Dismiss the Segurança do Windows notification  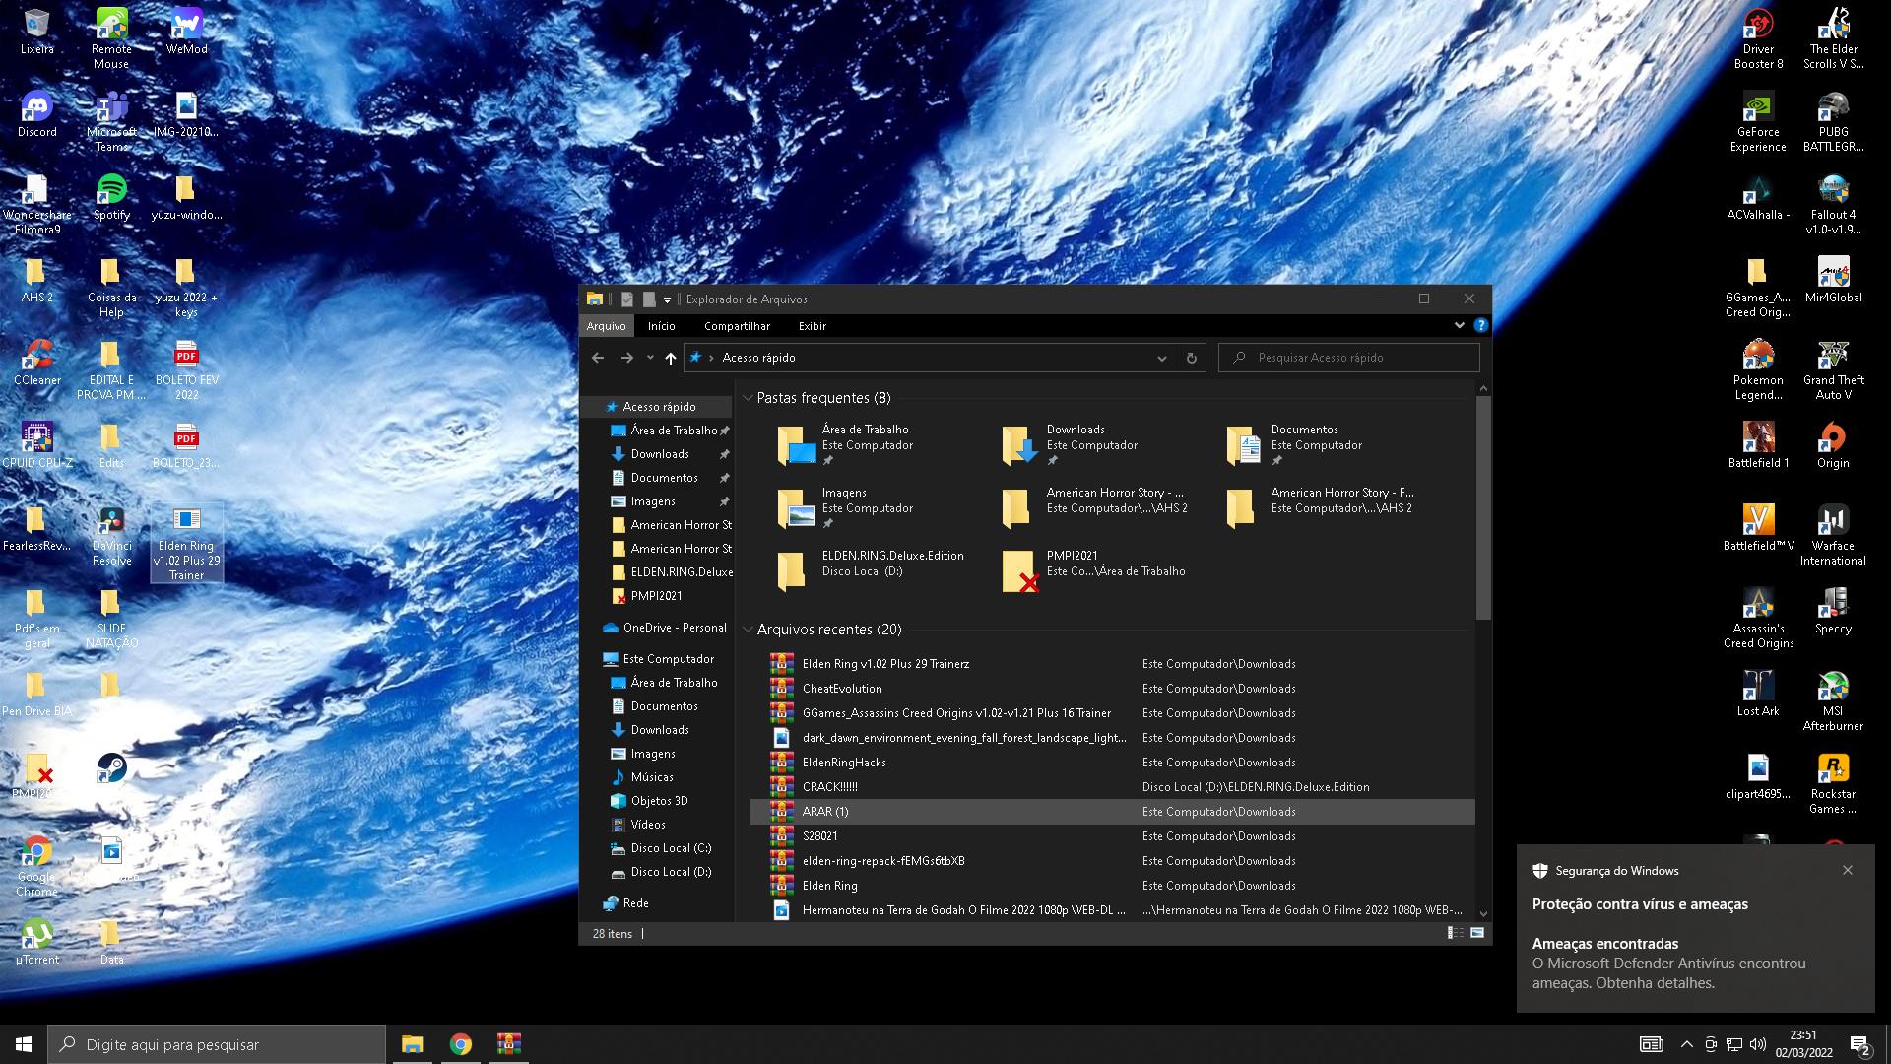(x=1847, y=870)
